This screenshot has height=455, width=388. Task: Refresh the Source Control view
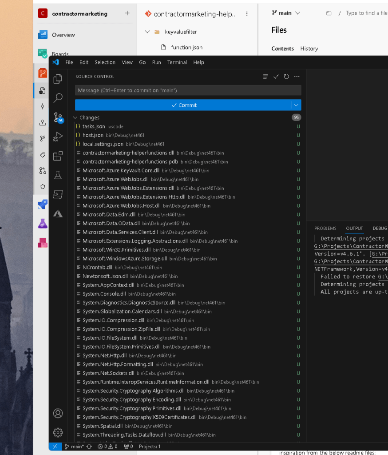click(x=286, y=77)
